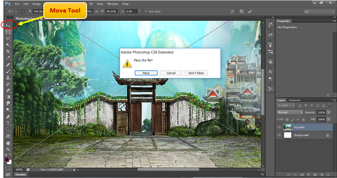Select the Crop tool
337x178 pixels.
coord(8,51)
